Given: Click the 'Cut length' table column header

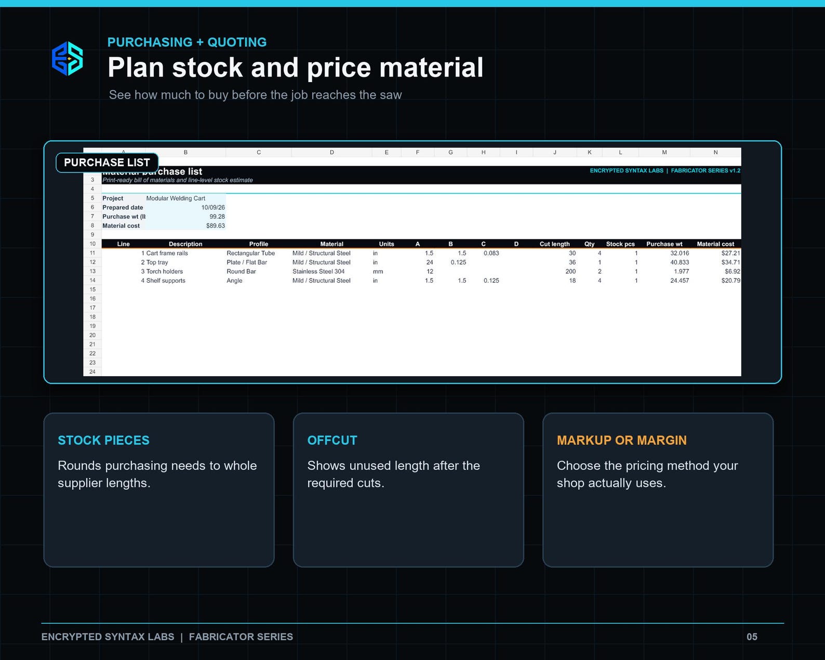Looking at the screenshot, I should point(554,244).
